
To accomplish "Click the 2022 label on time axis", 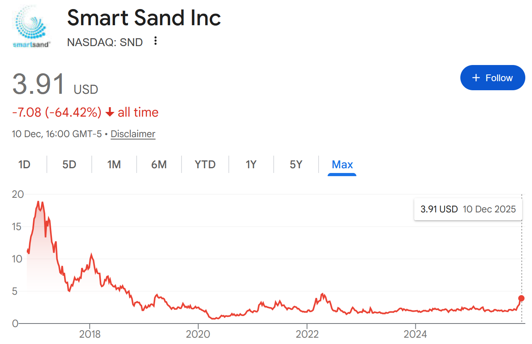I will [307, 334].
